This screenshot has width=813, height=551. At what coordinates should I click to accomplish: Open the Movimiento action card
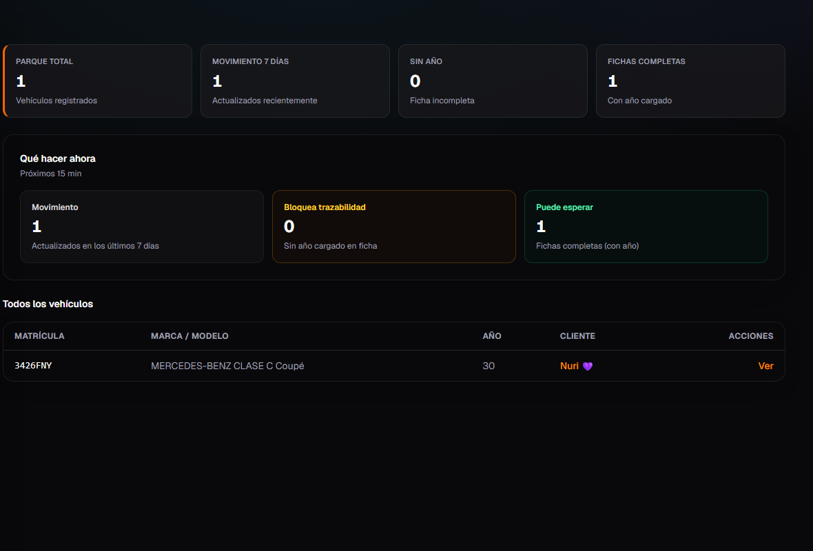(x=142, y=227)
